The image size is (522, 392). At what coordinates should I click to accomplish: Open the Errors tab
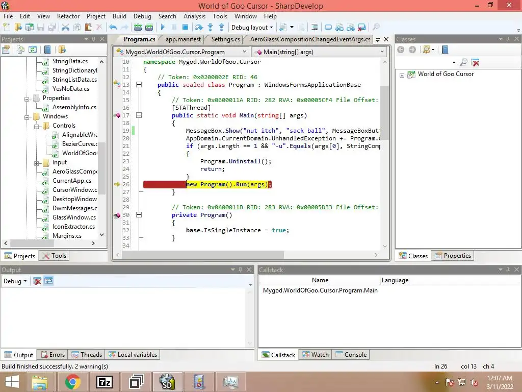pyautogui.click(x=53, y=355)
